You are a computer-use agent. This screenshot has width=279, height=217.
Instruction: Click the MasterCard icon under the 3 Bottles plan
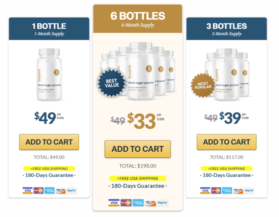216,191
